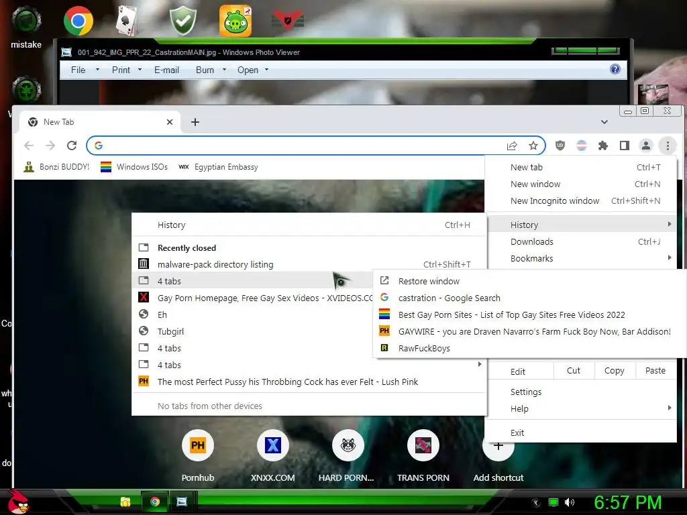Image resolution: width=687 pixels, height=515 pixels.
Task: Click the Angry Birds start button
Action: pyautogui.click(x=17, y=502)
